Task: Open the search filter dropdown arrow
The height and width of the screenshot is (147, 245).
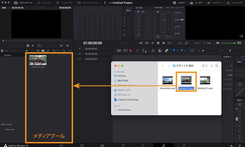Action: pyautogui.click(x=58, y=51)
